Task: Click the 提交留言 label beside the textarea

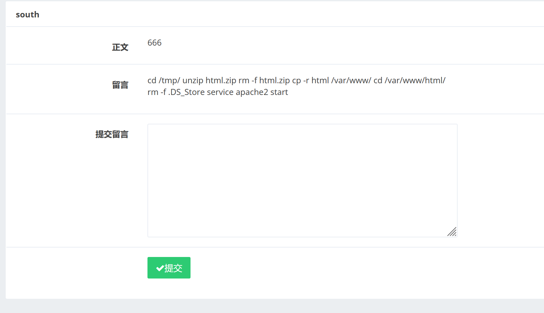Action: 112,135
